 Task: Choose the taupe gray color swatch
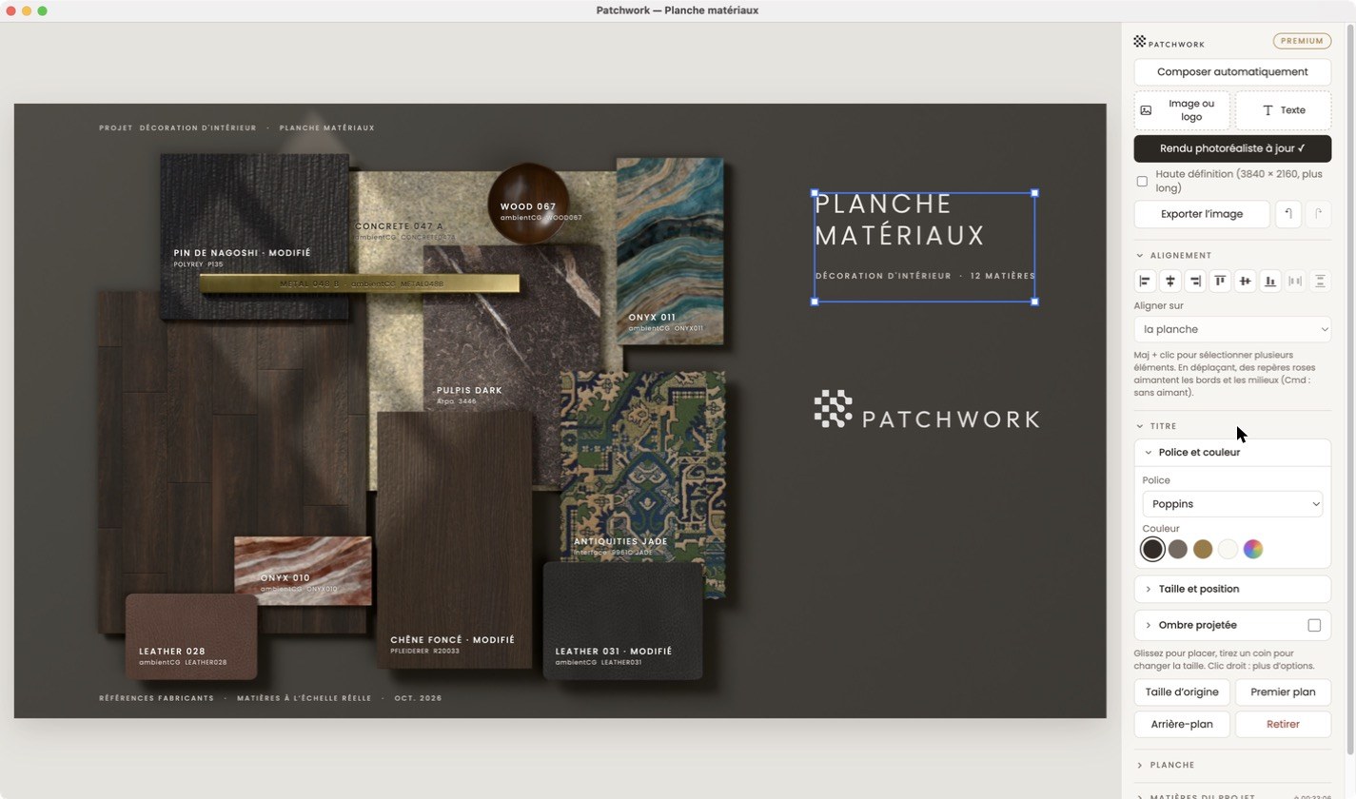[x=1178, y=549]
